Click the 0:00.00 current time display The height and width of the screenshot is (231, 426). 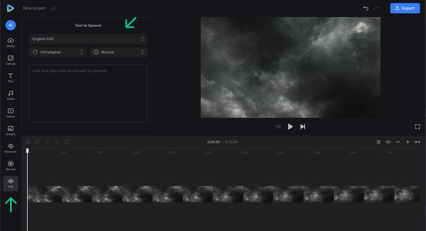click(214, 142)
